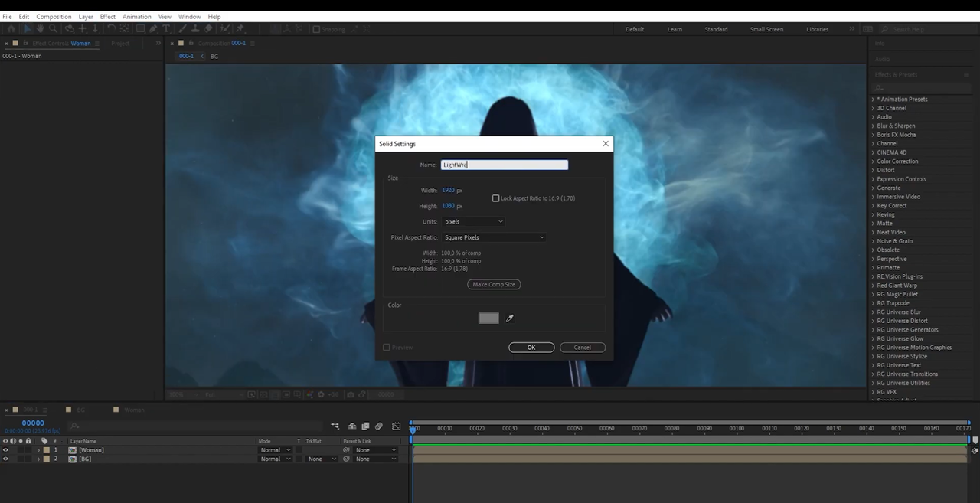The image size is (980, 503).
Task: Click the Home icon in toolbar
Action: click(11, 29)
